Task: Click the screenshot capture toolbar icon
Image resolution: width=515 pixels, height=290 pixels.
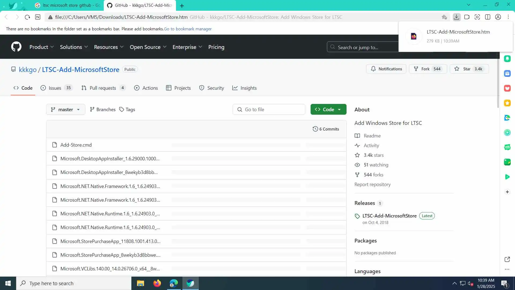Action: click(477, 17)
